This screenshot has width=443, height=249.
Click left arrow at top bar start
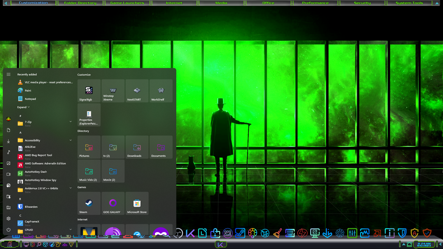point(6,3)
